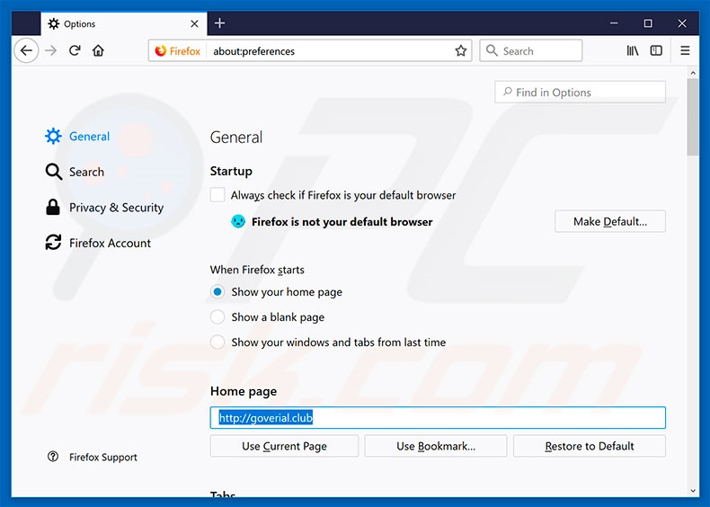Open the Library icon in toolbar
Viewport: 710px width, 507px height.
[x=633, y=50]
